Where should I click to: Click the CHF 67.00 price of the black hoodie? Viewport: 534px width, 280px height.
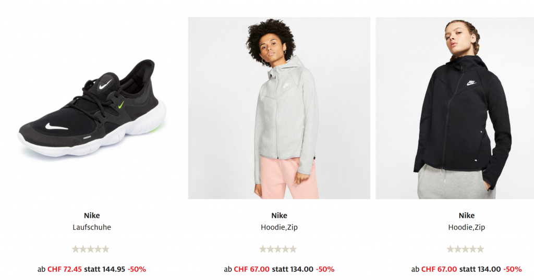[439, 269]
